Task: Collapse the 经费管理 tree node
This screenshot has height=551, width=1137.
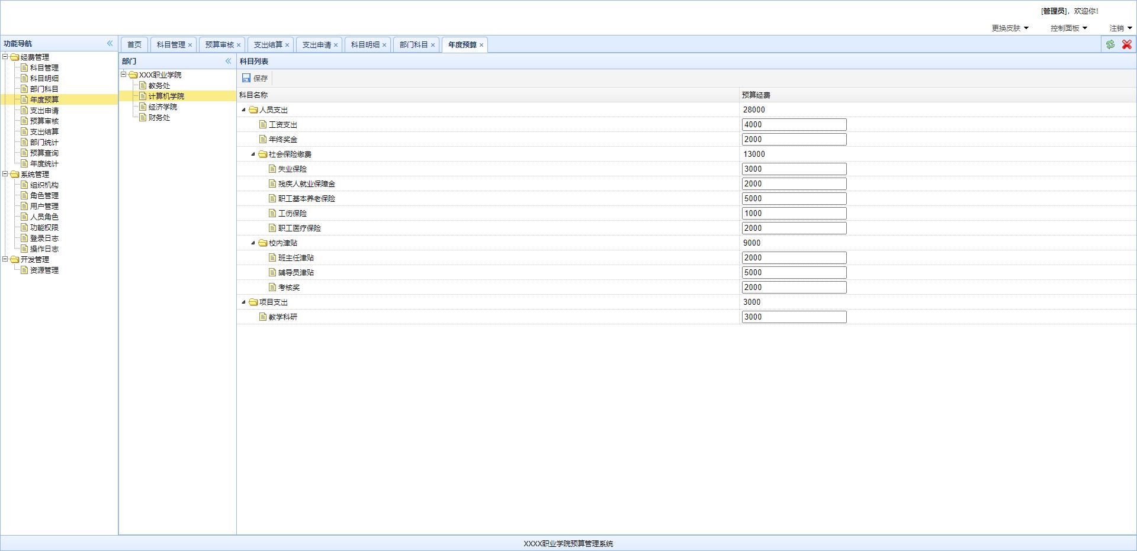Action: point(5,57)
